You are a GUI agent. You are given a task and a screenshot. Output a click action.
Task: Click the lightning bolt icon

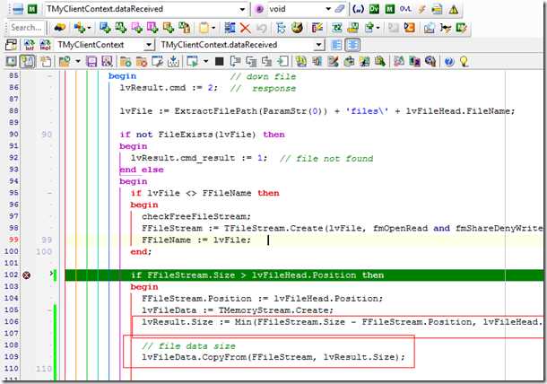(x=421, y=9)
